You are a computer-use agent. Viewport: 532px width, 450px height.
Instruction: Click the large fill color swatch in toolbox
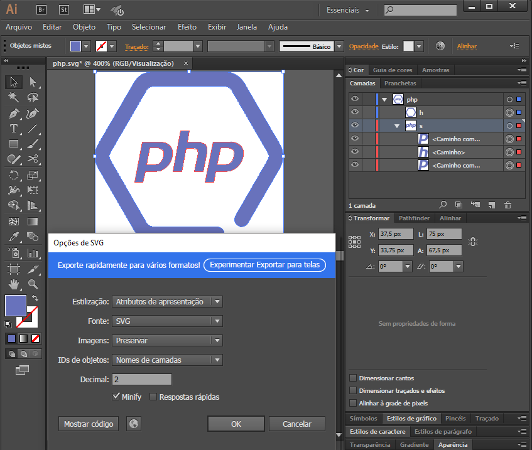[x=15, y=306]
